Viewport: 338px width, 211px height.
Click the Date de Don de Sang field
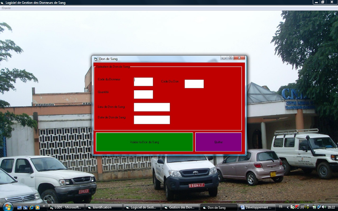(x=152, y=120)
